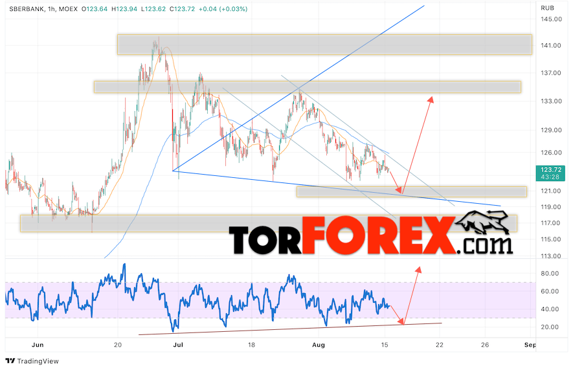Click the Aug date label

(319, 345)
